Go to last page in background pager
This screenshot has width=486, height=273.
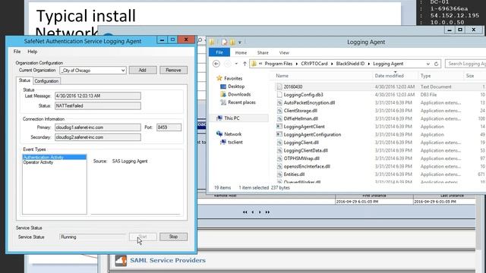pyautogui.click(x=267, y=212)
